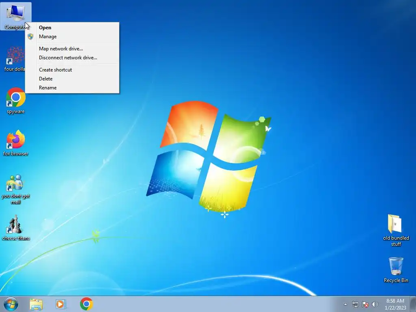Click the network status tray icon
416x312 pixels.
click(355, 304)
